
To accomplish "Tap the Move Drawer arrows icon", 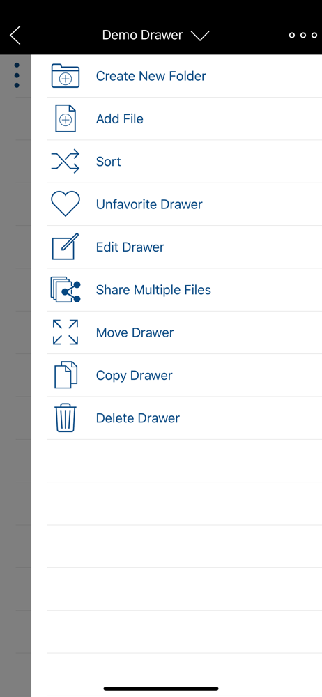I will click(66, 332).
